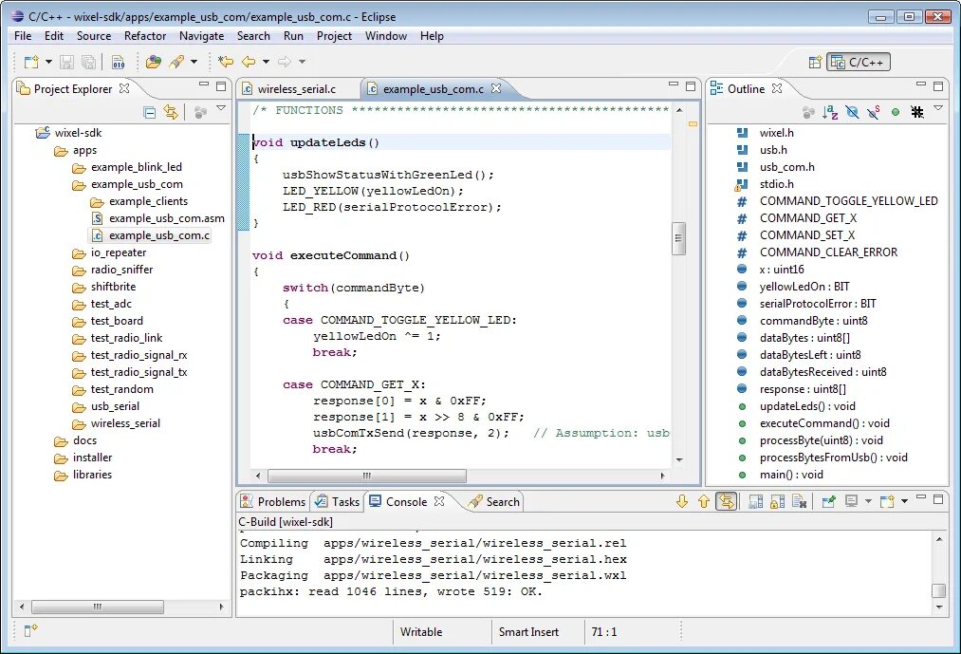Viewport: 961px width, 654px height.
Task: Go to last edit location arrow icon
Action: pos(226,62)
